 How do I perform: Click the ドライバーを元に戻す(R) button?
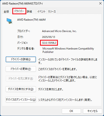(x=21, y=78)
